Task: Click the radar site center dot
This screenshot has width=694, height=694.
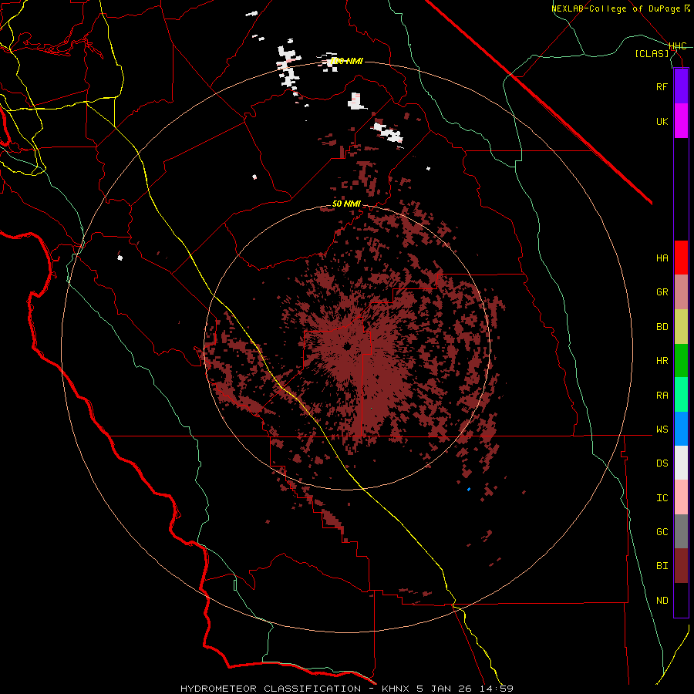Action: coord(347,346)
